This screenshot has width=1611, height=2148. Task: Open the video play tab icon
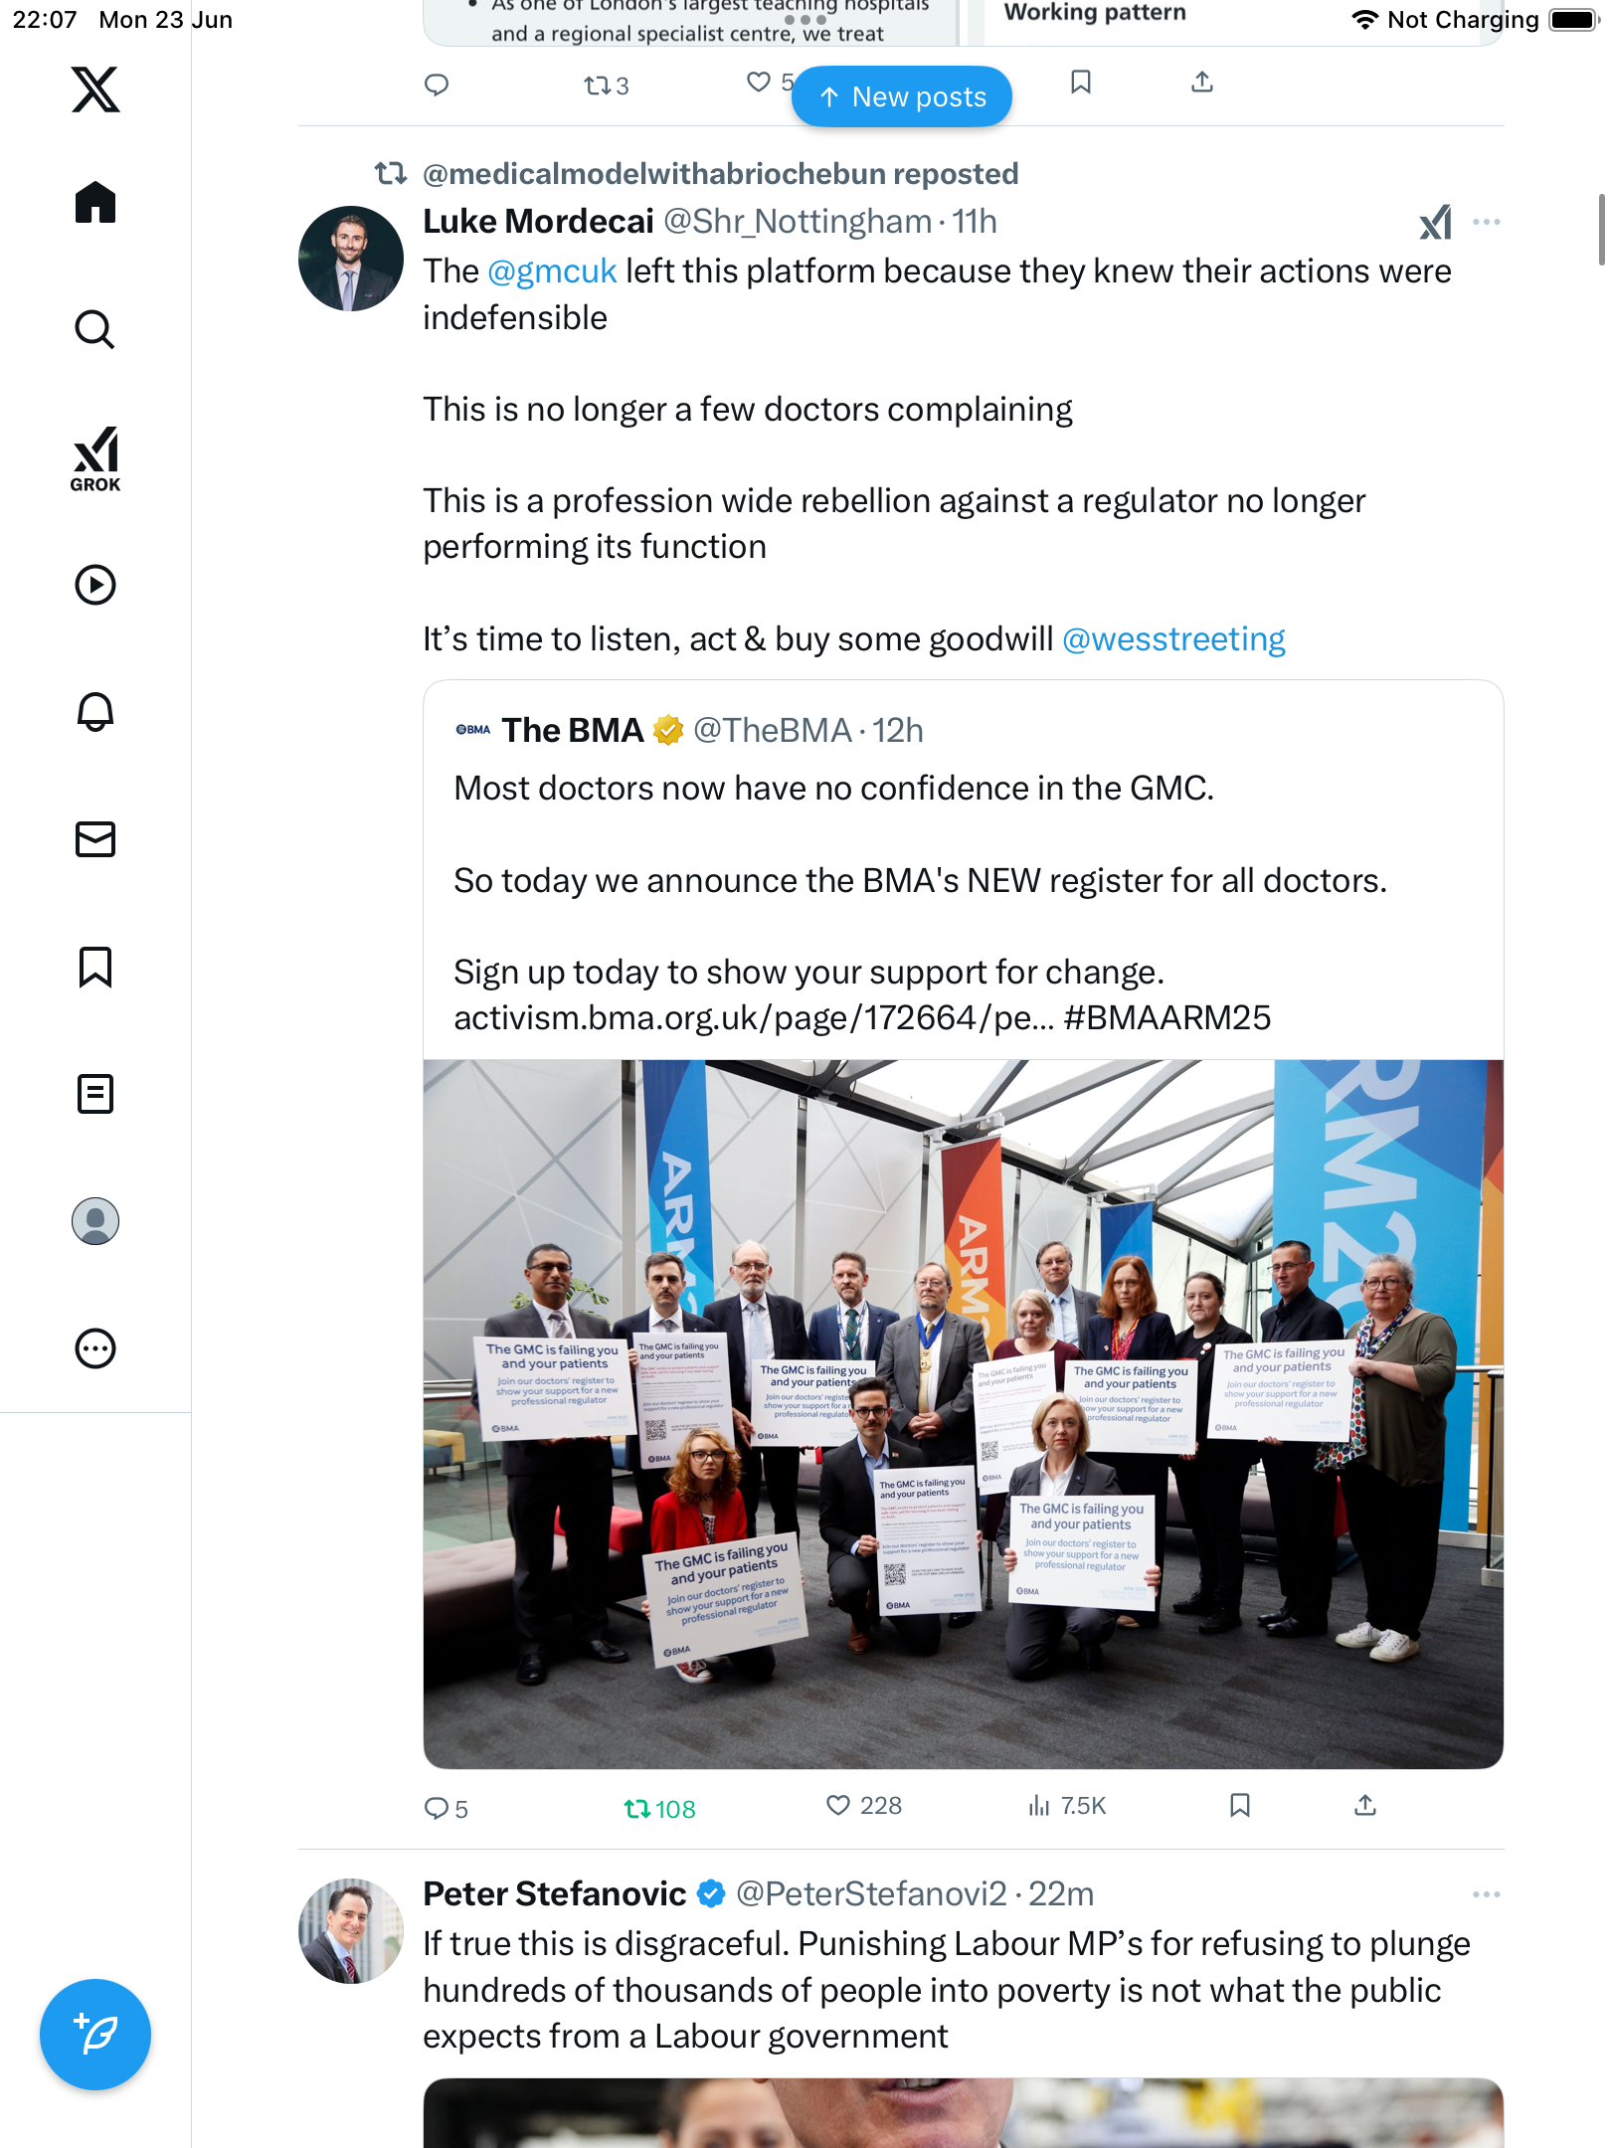coord(95,585)
